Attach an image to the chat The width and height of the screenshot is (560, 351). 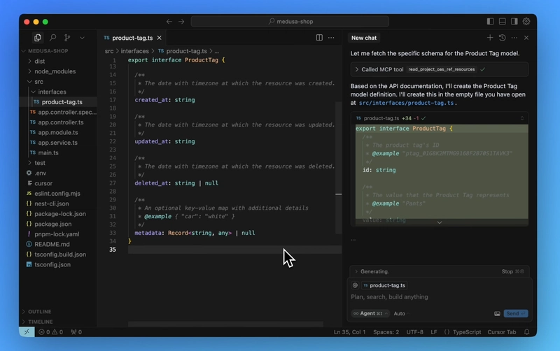coord(497,313)
